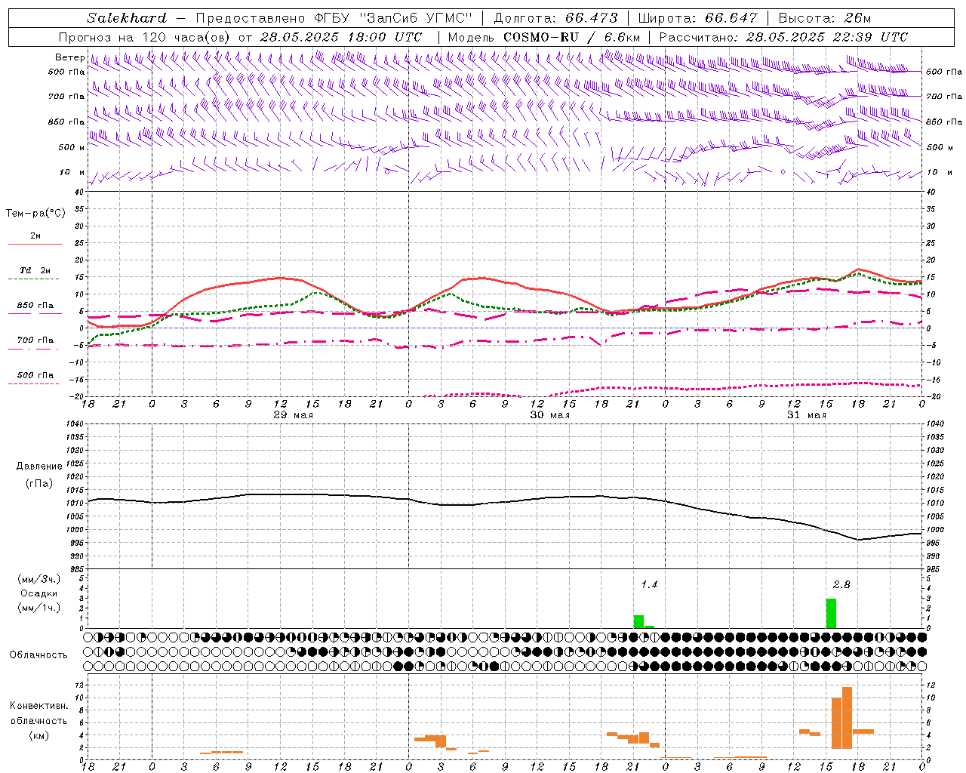Click the '29 мая' date label
The height and width of the screenshot is (773, 966).
pyautogui.click(x=293, y=415)
